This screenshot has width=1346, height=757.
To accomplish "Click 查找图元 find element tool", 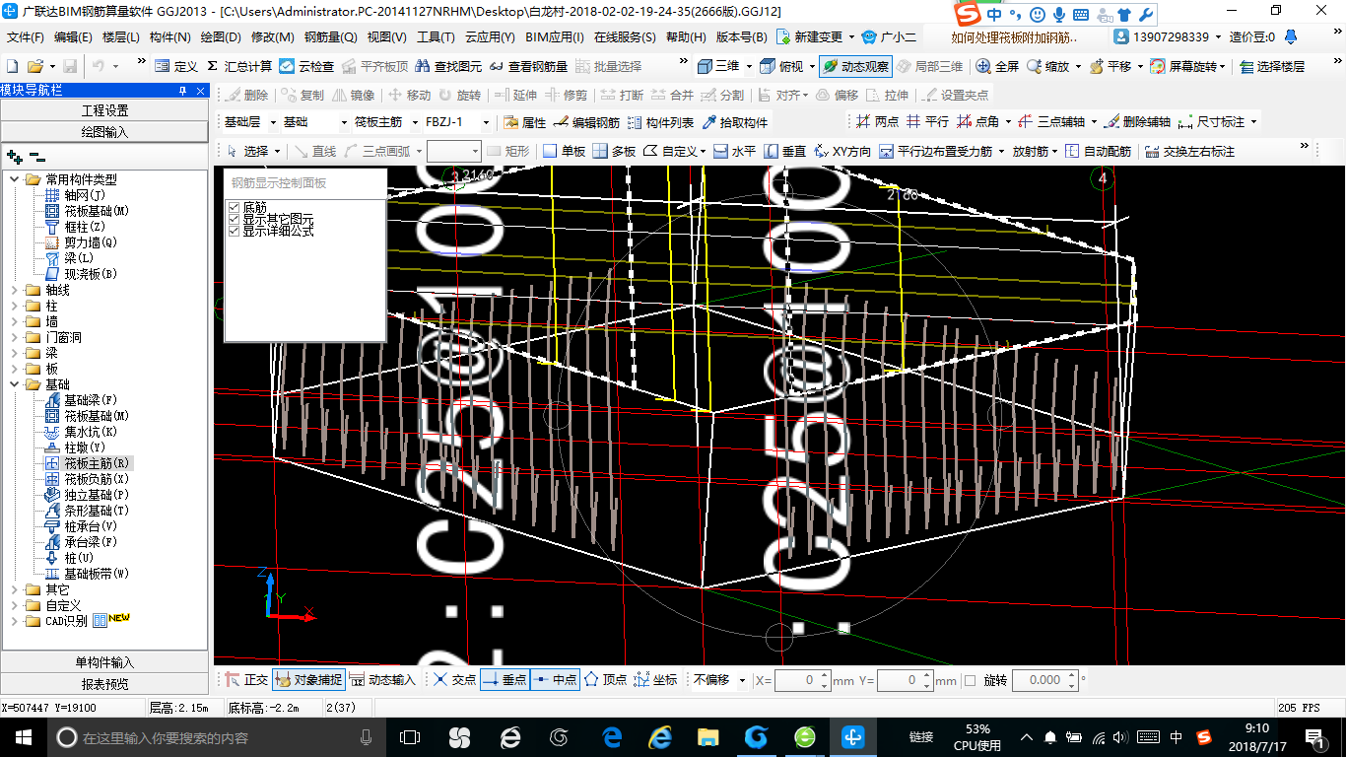I will coord(449,66).
